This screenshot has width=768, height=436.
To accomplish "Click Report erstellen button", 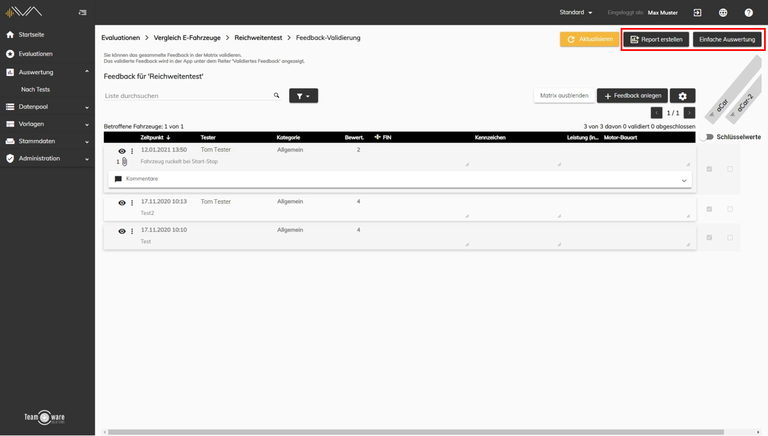I will (656, 39).
